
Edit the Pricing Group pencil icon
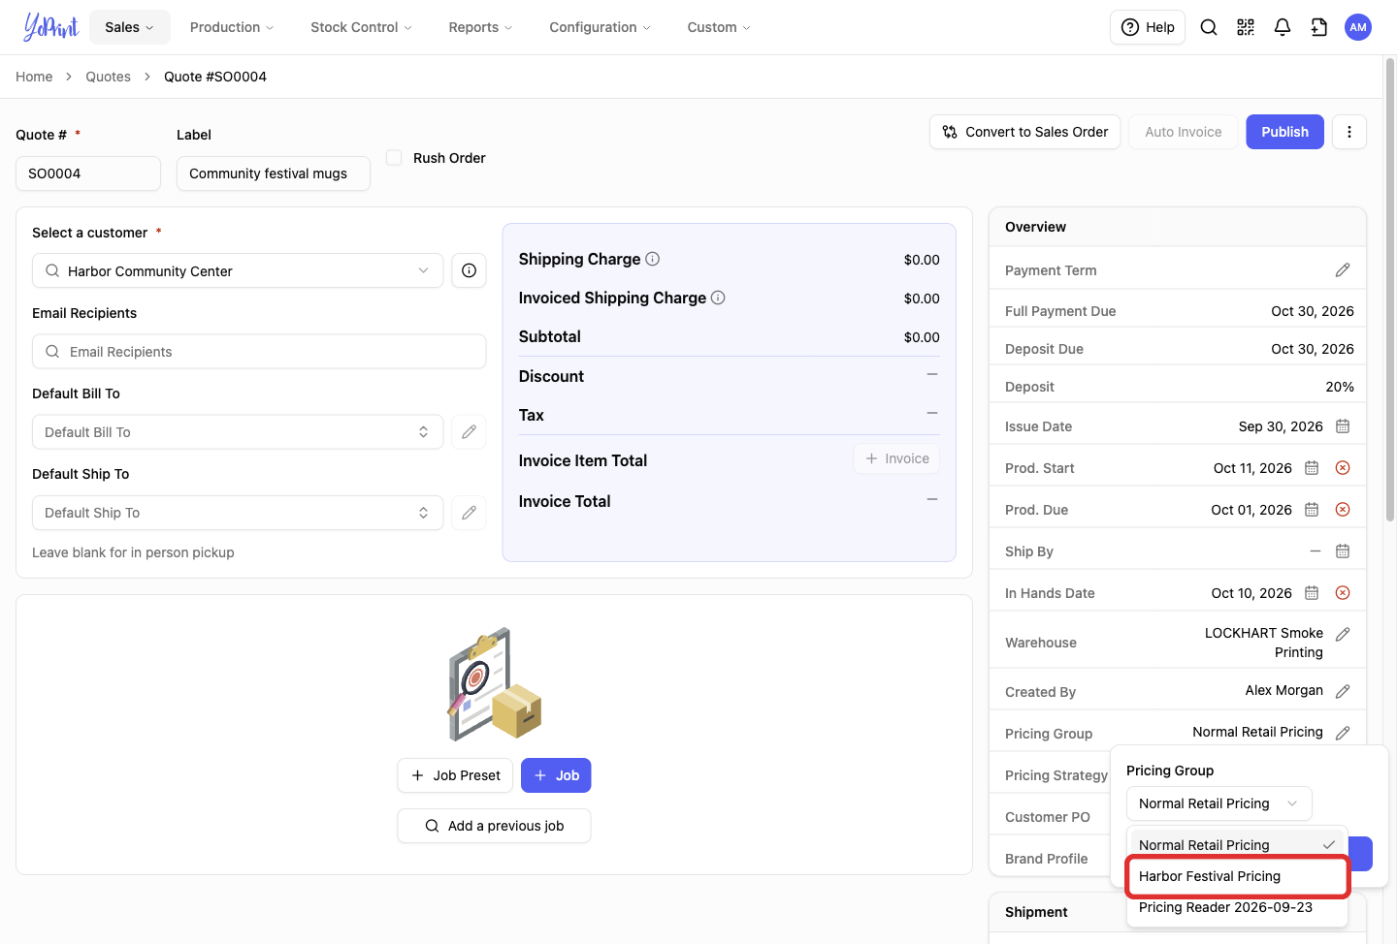[x=1343, y=733]
